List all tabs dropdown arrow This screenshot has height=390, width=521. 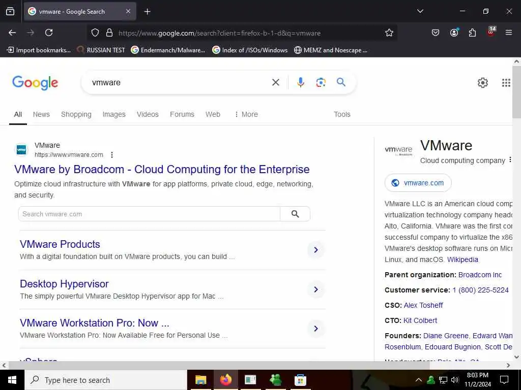pos(420,11)
